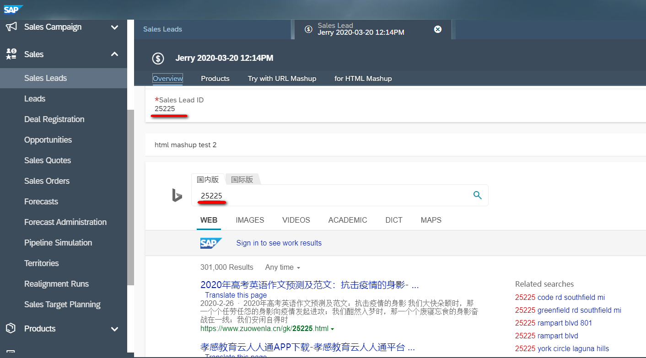Click related search 25225 york circle laguna hills
646x358 pixels.
tap(562, 349)
